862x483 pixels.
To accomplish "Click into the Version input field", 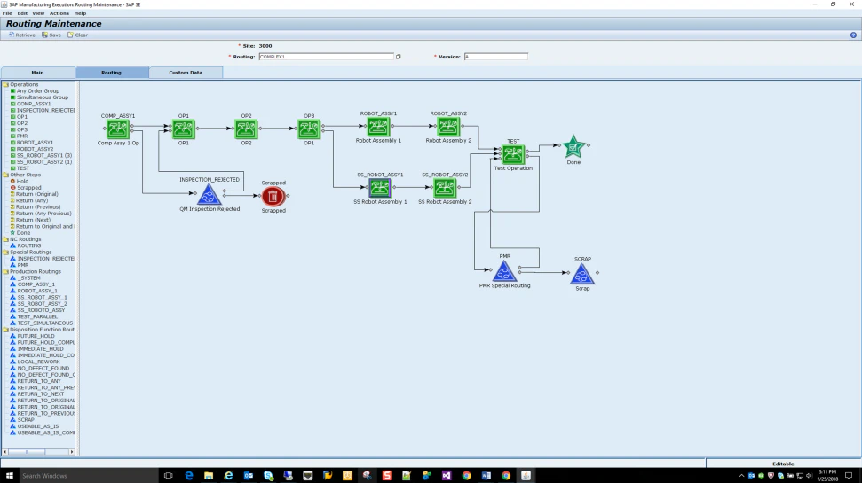I will pyautogui.click(x=496, y=57).
